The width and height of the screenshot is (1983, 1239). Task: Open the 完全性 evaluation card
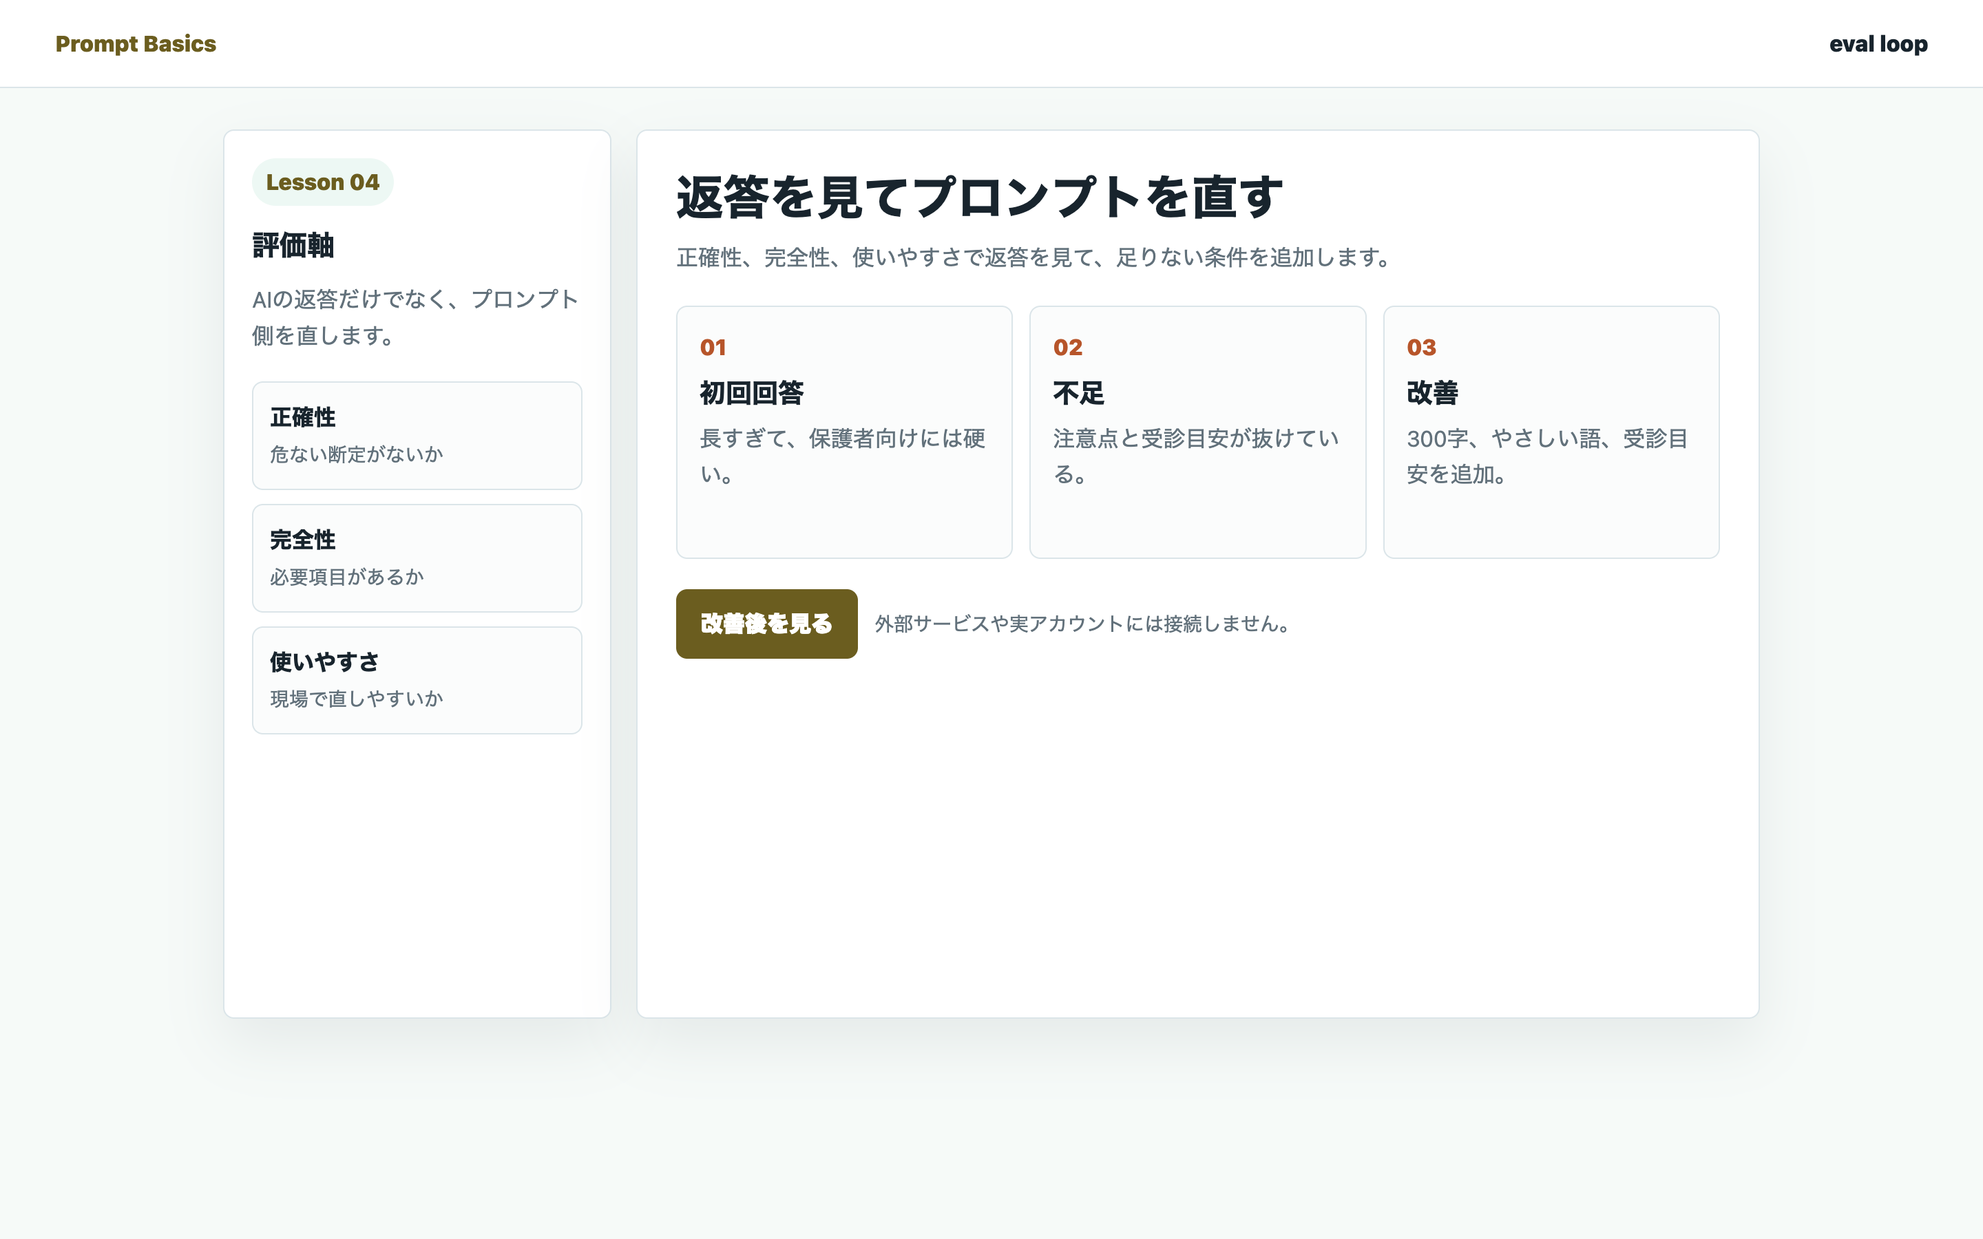[x=417, y=558]
